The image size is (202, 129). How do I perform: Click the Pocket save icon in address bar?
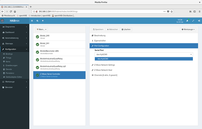coord(168,11)
